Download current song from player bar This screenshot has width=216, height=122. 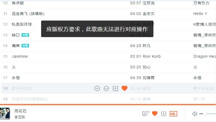(164, 114)
